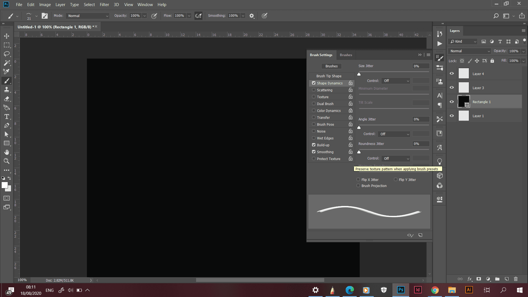This screenshot has width=528, height=297.
Task: Click the Brushes button in Brush Settings
Action: click(x=331, y=66)
